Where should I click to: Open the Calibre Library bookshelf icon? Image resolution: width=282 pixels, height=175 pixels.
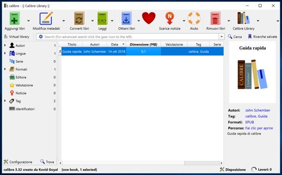point(244,18)
